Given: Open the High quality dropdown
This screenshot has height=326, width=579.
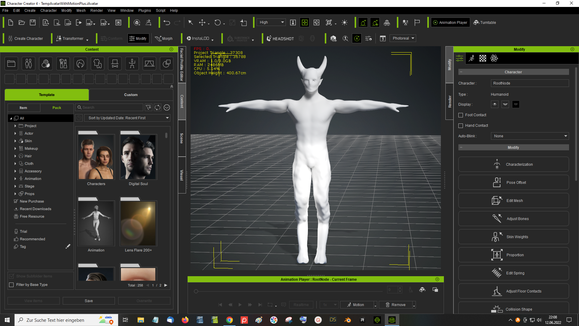Looking at the screenshot, I should tap(271, 22).
